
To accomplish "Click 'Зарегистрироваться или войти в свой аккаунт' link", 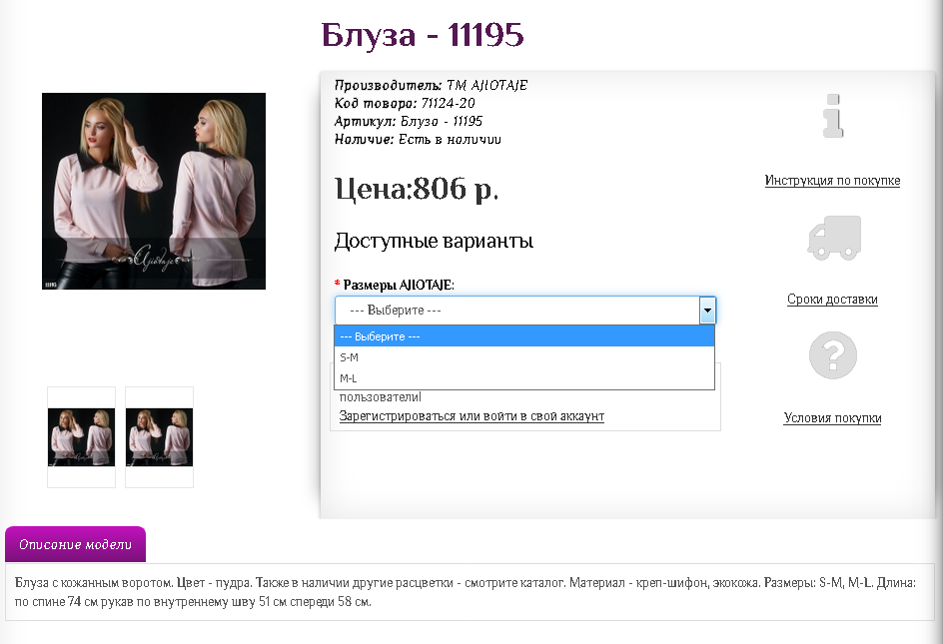I will coord(470,416).
